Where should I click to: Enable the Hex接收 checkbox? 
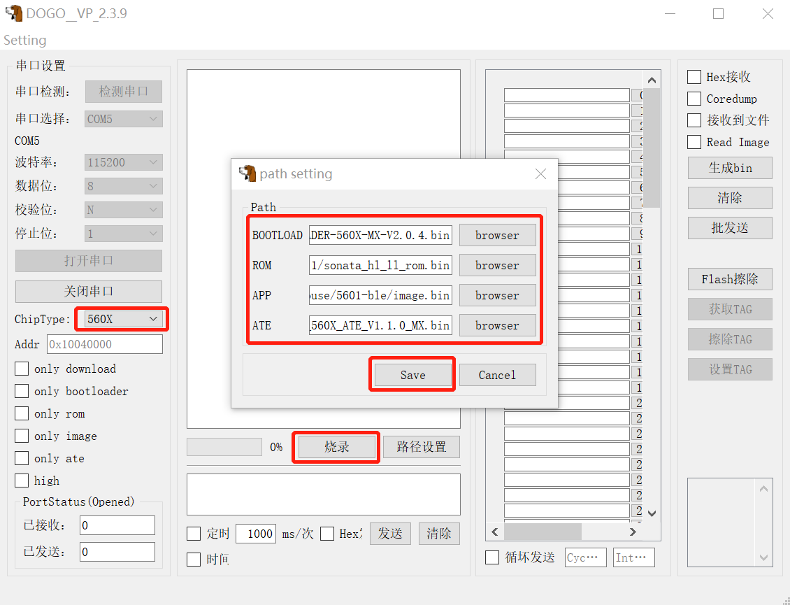pos(694,77)
